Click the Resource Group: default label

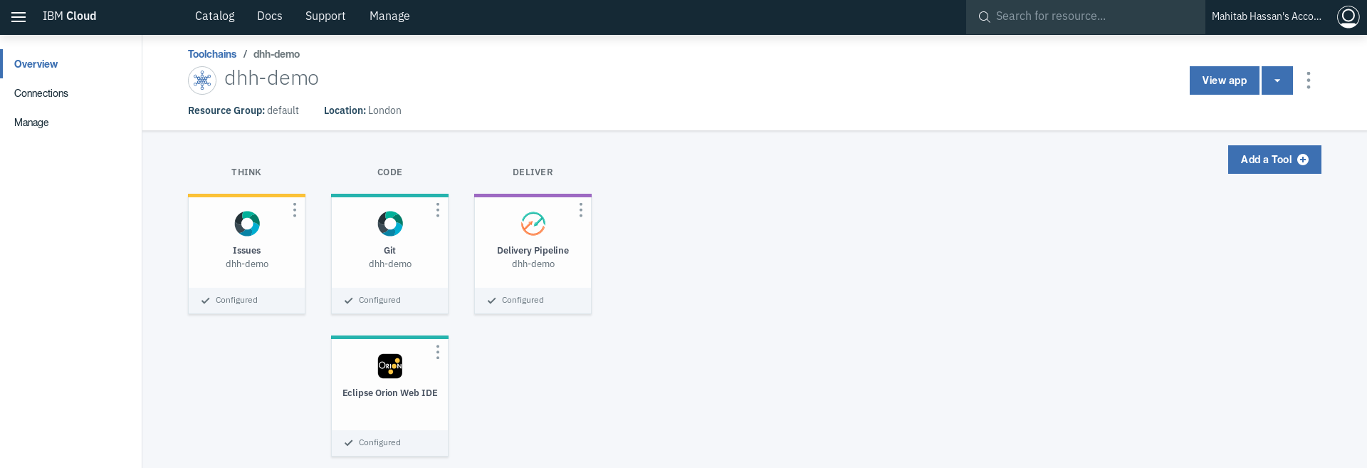click(x=243, y=110)
